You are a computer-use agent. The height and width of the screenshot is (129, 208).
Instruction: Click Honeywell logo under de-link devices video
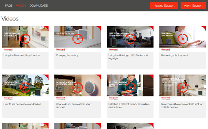(60, 98)
